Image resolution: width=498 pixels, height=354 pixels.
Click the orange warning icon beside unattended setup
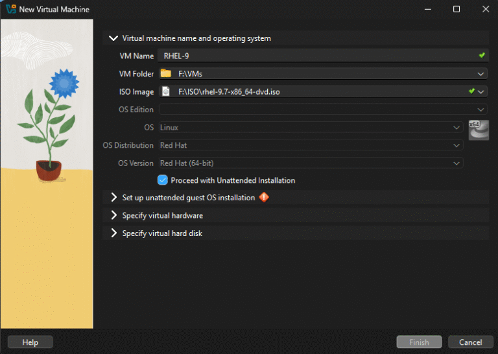(264, 197)
